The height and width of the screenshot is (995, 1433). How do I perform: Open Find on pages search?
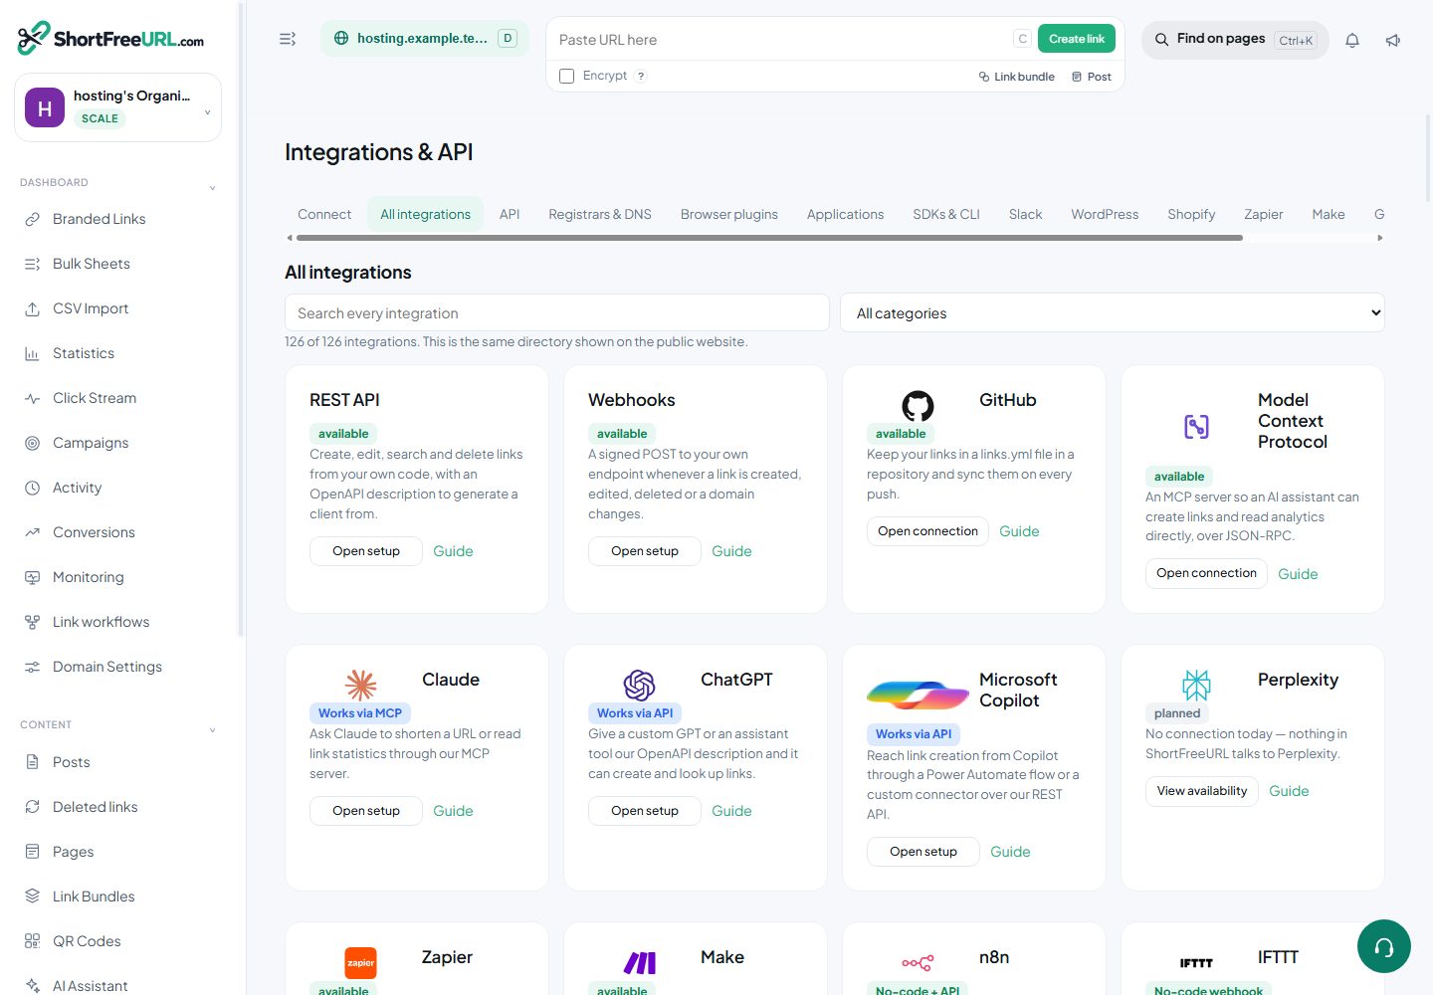click(x=1235, y=40)
